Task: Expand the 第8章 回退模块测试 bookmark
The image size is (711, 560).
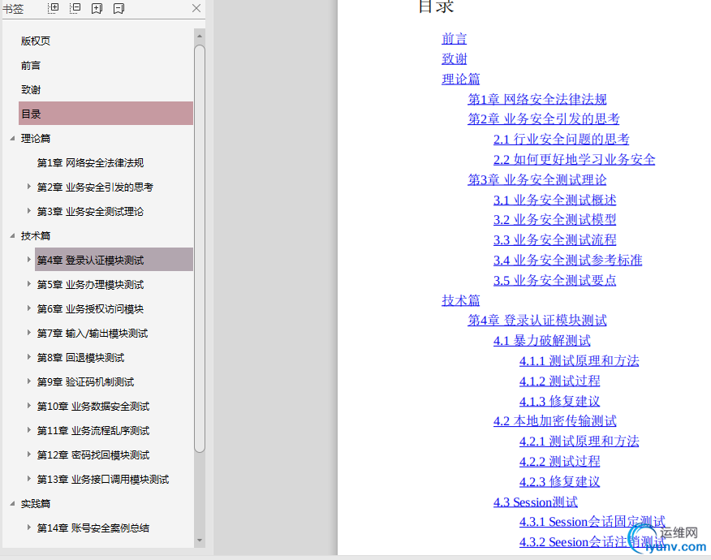Action: [x=28, y=357]
